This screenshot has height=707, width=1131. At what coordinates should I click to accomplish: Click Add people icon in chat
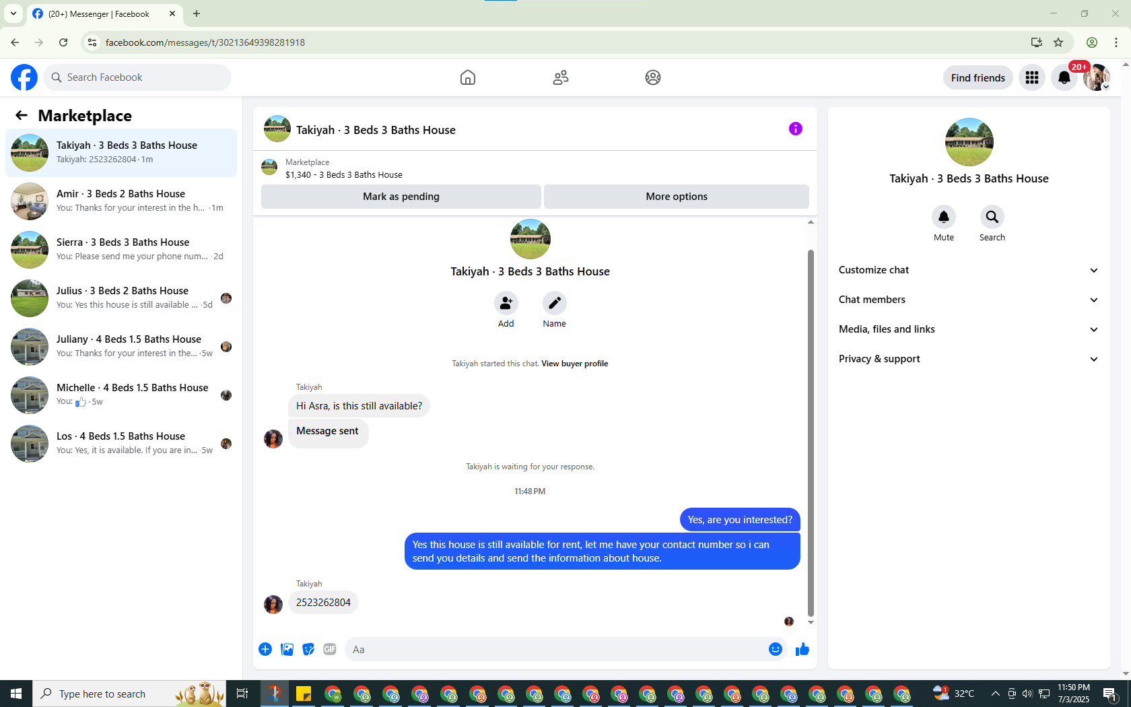point(506,303)
